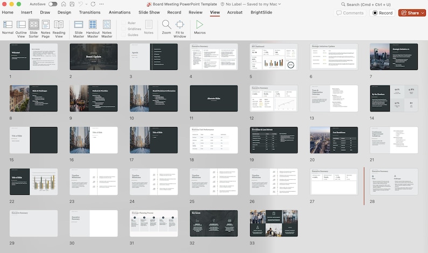Screen dimensions: 428x253
Task: Click the Notes icon in ribbon
Action: click(148, 27)
